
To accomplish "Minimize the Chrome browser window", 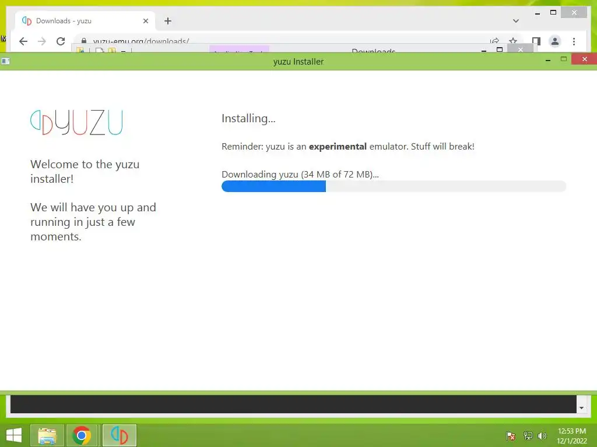I will (537, 13).
